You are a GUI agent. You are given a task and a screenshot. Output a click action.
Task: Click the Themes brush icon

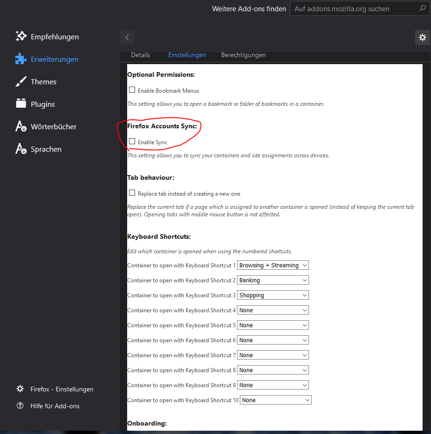(x=21, y=81)
